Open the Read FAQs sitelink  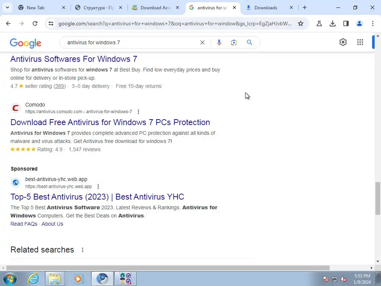coord(24,224)
